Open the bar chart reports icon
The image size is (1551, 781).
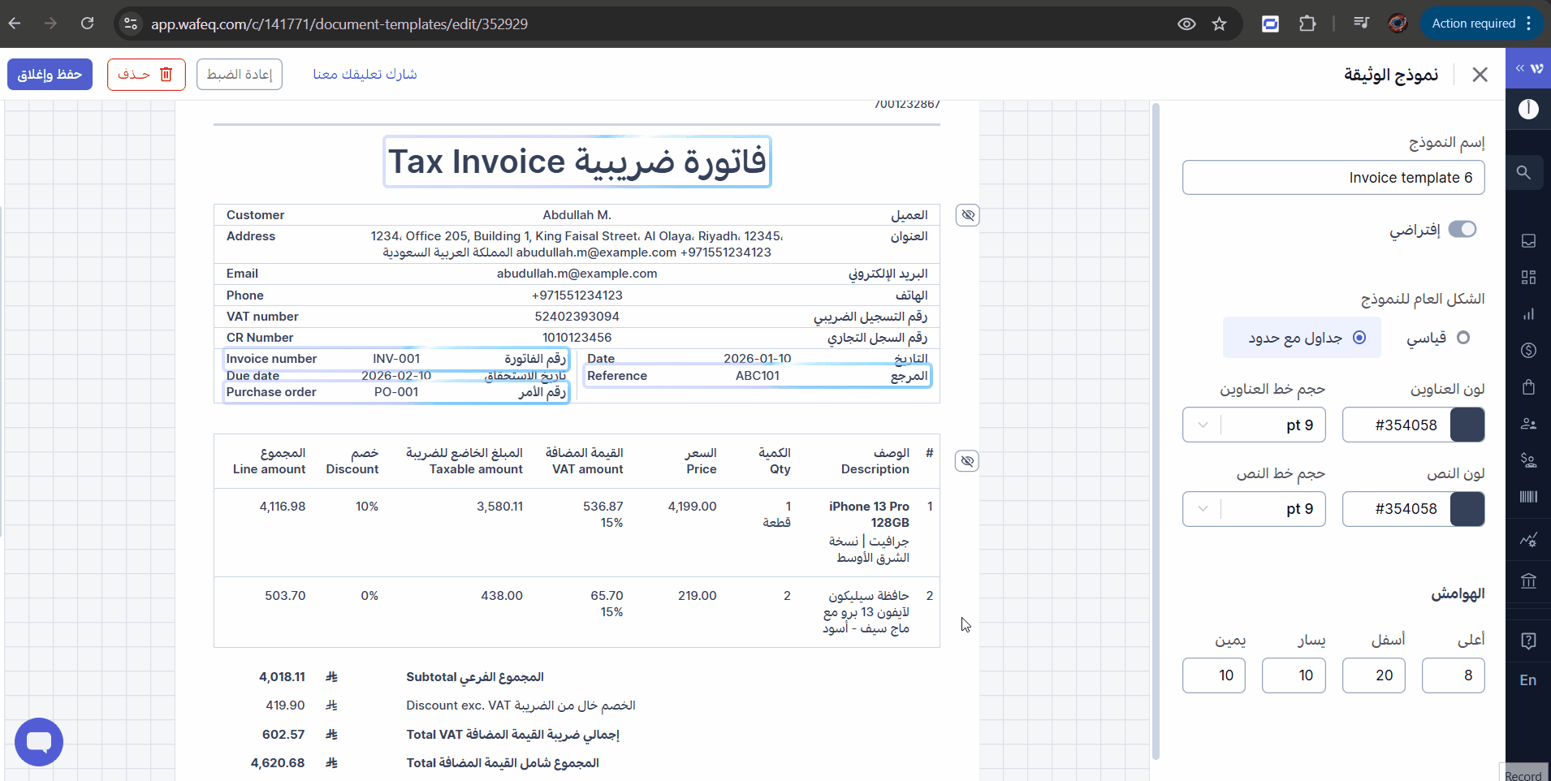[1528, 314]
